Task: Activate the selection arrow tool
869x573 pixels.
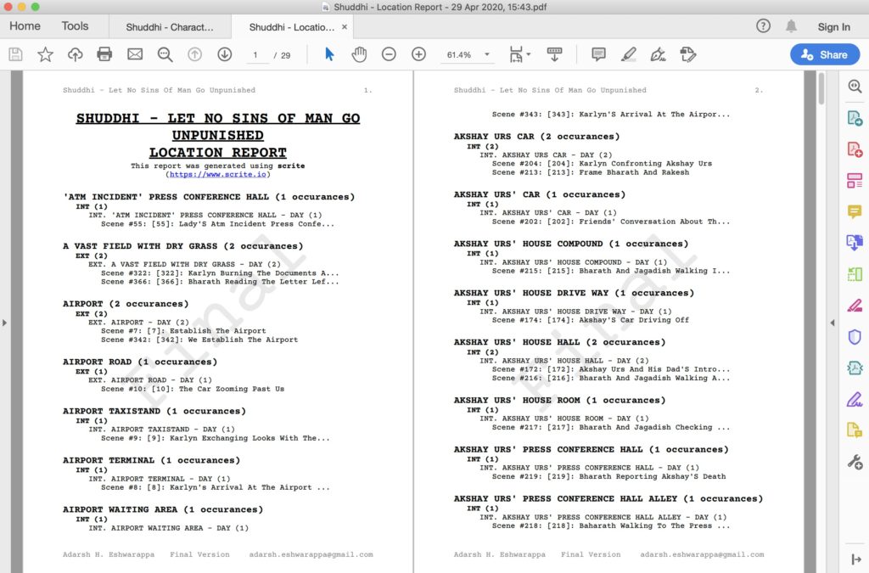Action: pyautogui.click(x=329, y=54)
